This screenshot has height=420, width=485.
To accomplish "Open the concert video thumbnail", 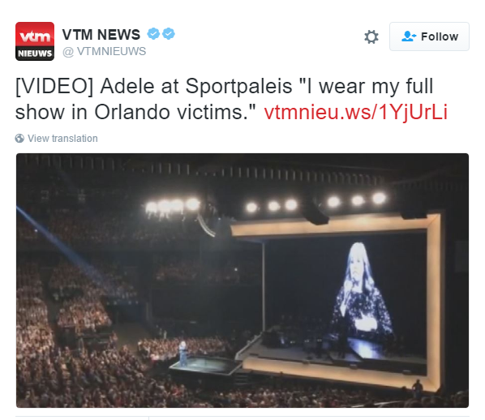I will (x=242, y=281).
